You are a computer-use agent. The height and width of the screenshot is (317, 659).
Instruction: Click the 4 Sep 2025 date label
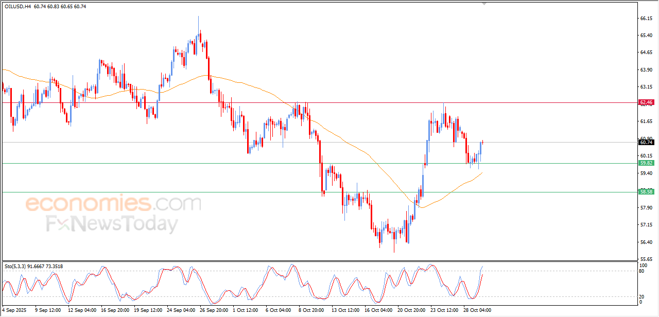click(x=15, y=310)
